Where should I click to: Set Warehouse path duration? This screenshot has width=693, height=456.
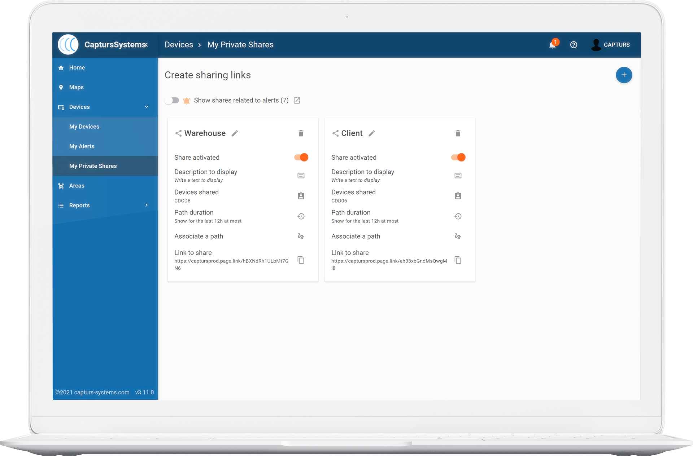point(301,216)
